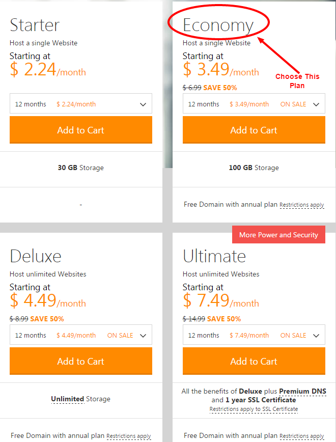336x442 pixels.
Task: View Ultimate free domain Restrictions apply link
Action: click(x=302, y=436)
